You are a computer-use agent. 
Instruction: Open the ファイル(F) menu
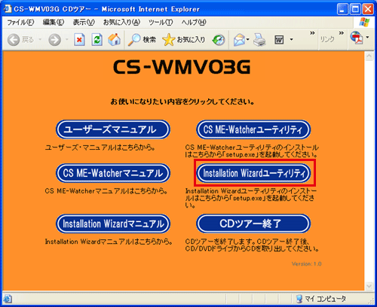coord(20,23)
